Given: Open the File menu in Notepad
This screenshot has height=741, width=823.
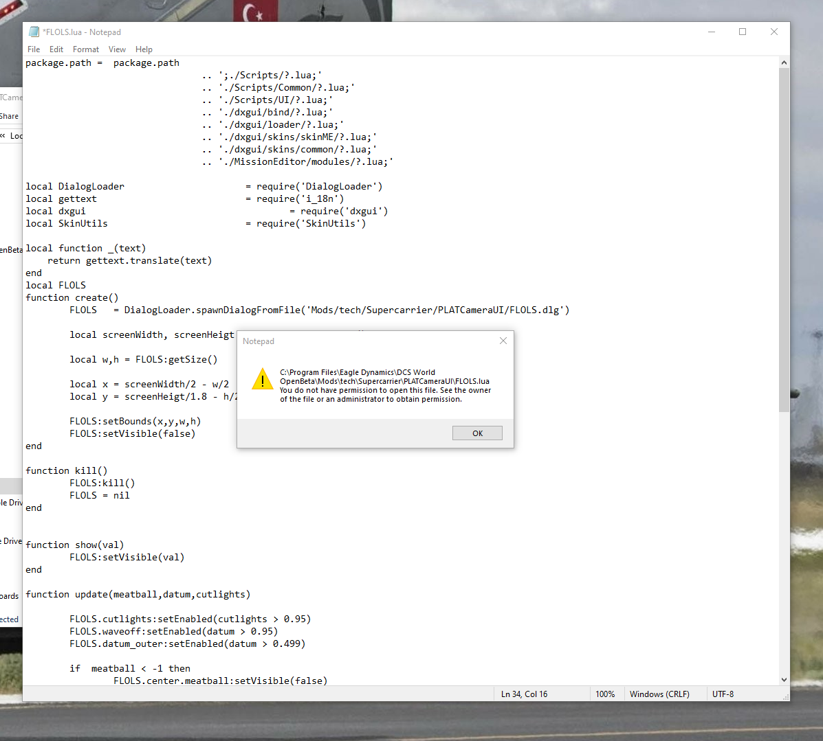Looking at the screenshot, I should coord(34,49).
